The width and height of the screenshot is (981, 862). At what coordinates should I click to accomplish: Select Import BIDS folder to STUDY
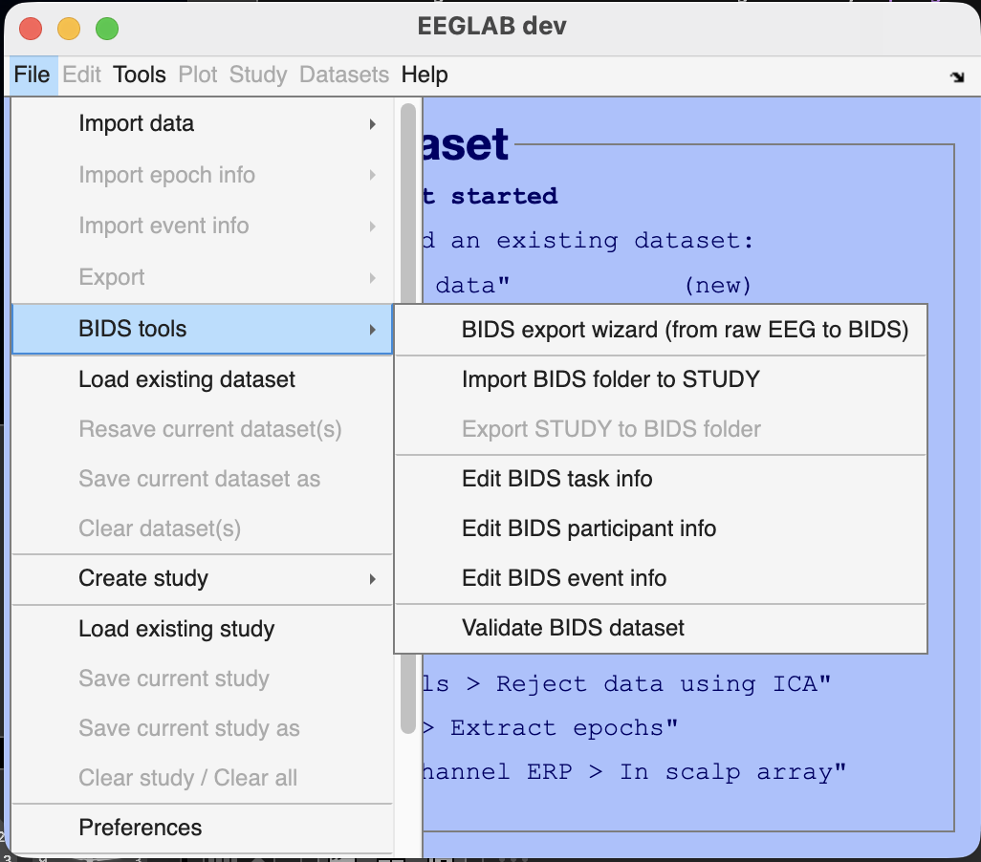tap(612, 379)
